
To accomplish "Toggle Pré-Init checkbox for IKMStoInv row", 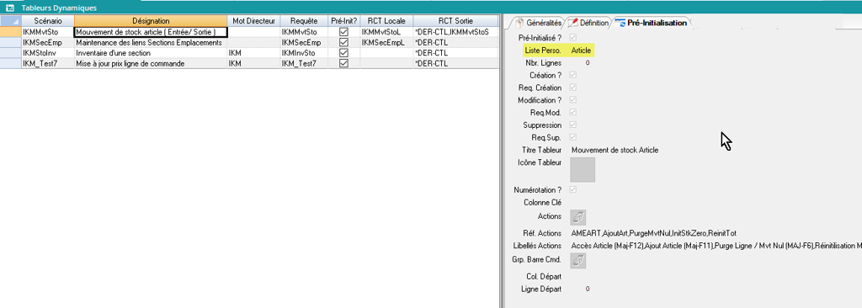I will tap(344, 53).
